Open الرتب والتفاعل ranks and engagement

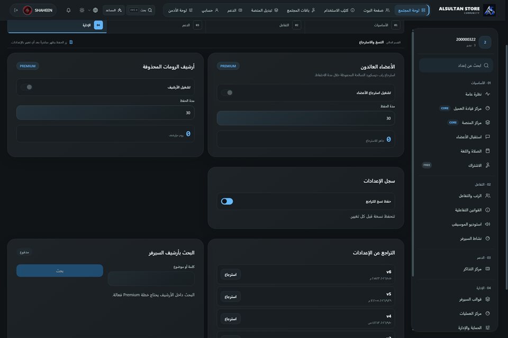(456, 196)
